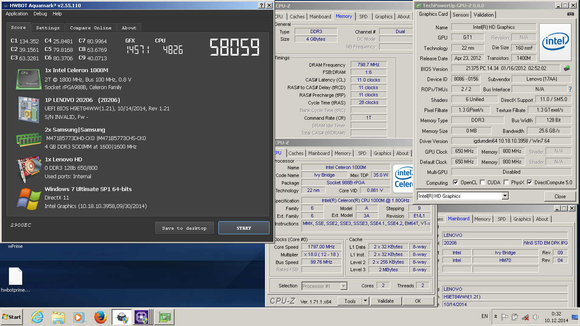Click the CPU chip icon in Aquamark
The height and width of the screenshot is (326, 580).
click(x=29, y=79)
